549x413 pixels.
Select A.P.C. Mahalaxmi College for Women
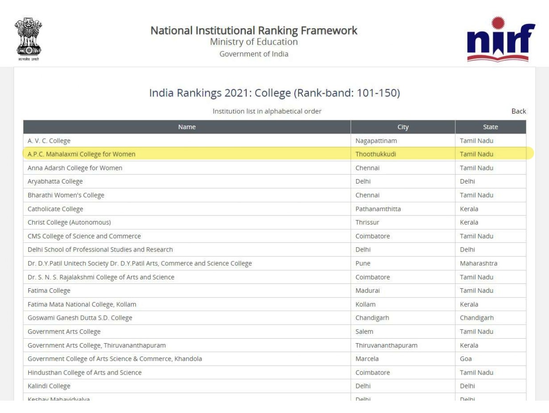[x=81, y=154]
